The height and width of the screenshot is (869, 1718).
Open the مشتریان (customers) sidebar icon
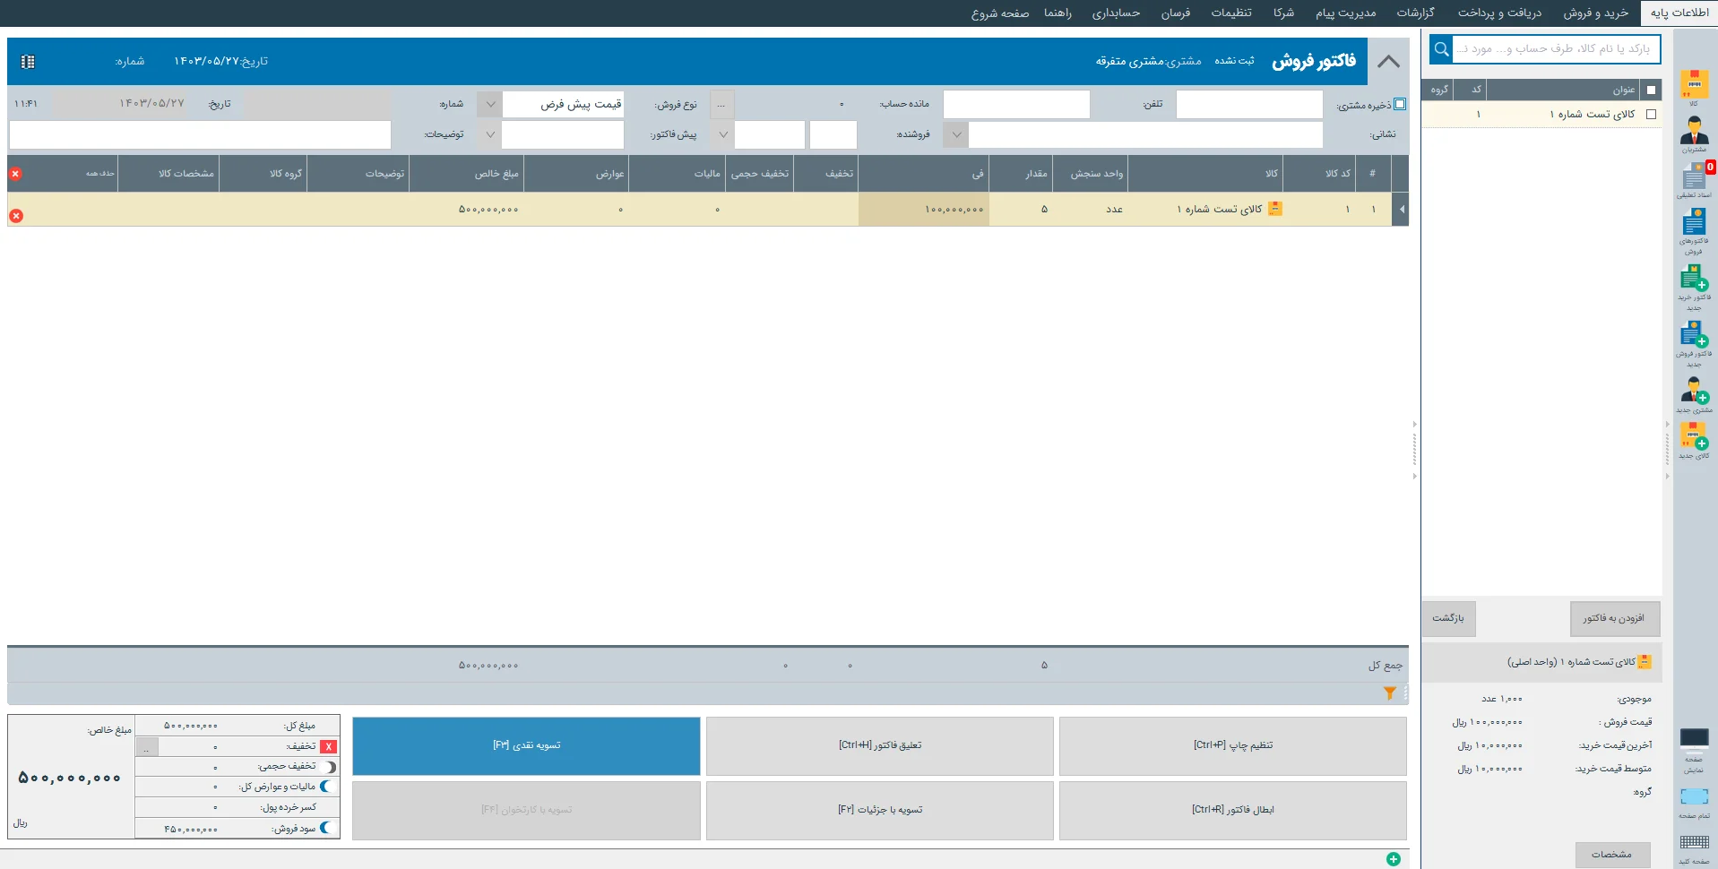click(x=1693, y=133)
